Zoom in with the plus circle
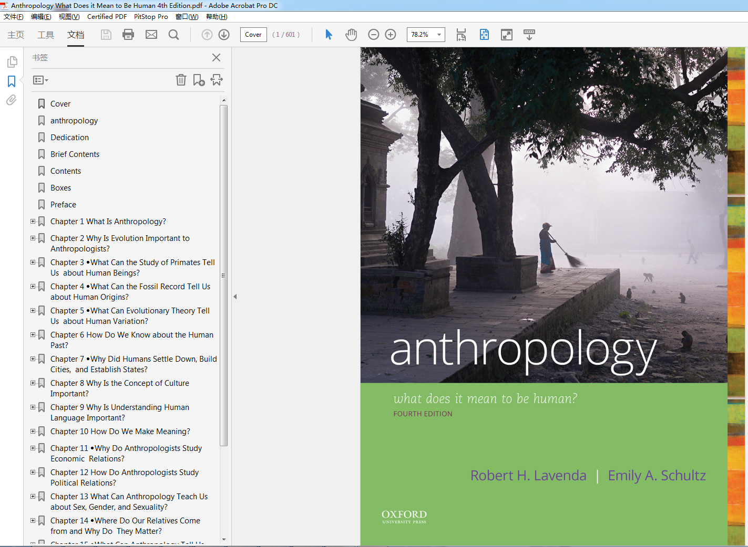This screenshot has height=547, width=748. pos(391,35)
